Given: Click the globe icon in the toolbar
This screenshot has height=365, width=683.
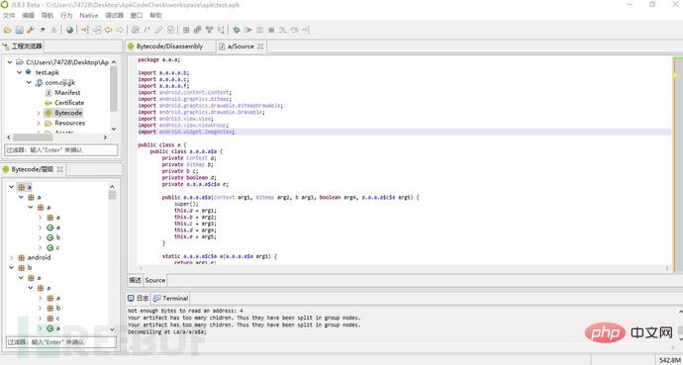Looking at the screenshot, I should [x=69, y=30].
